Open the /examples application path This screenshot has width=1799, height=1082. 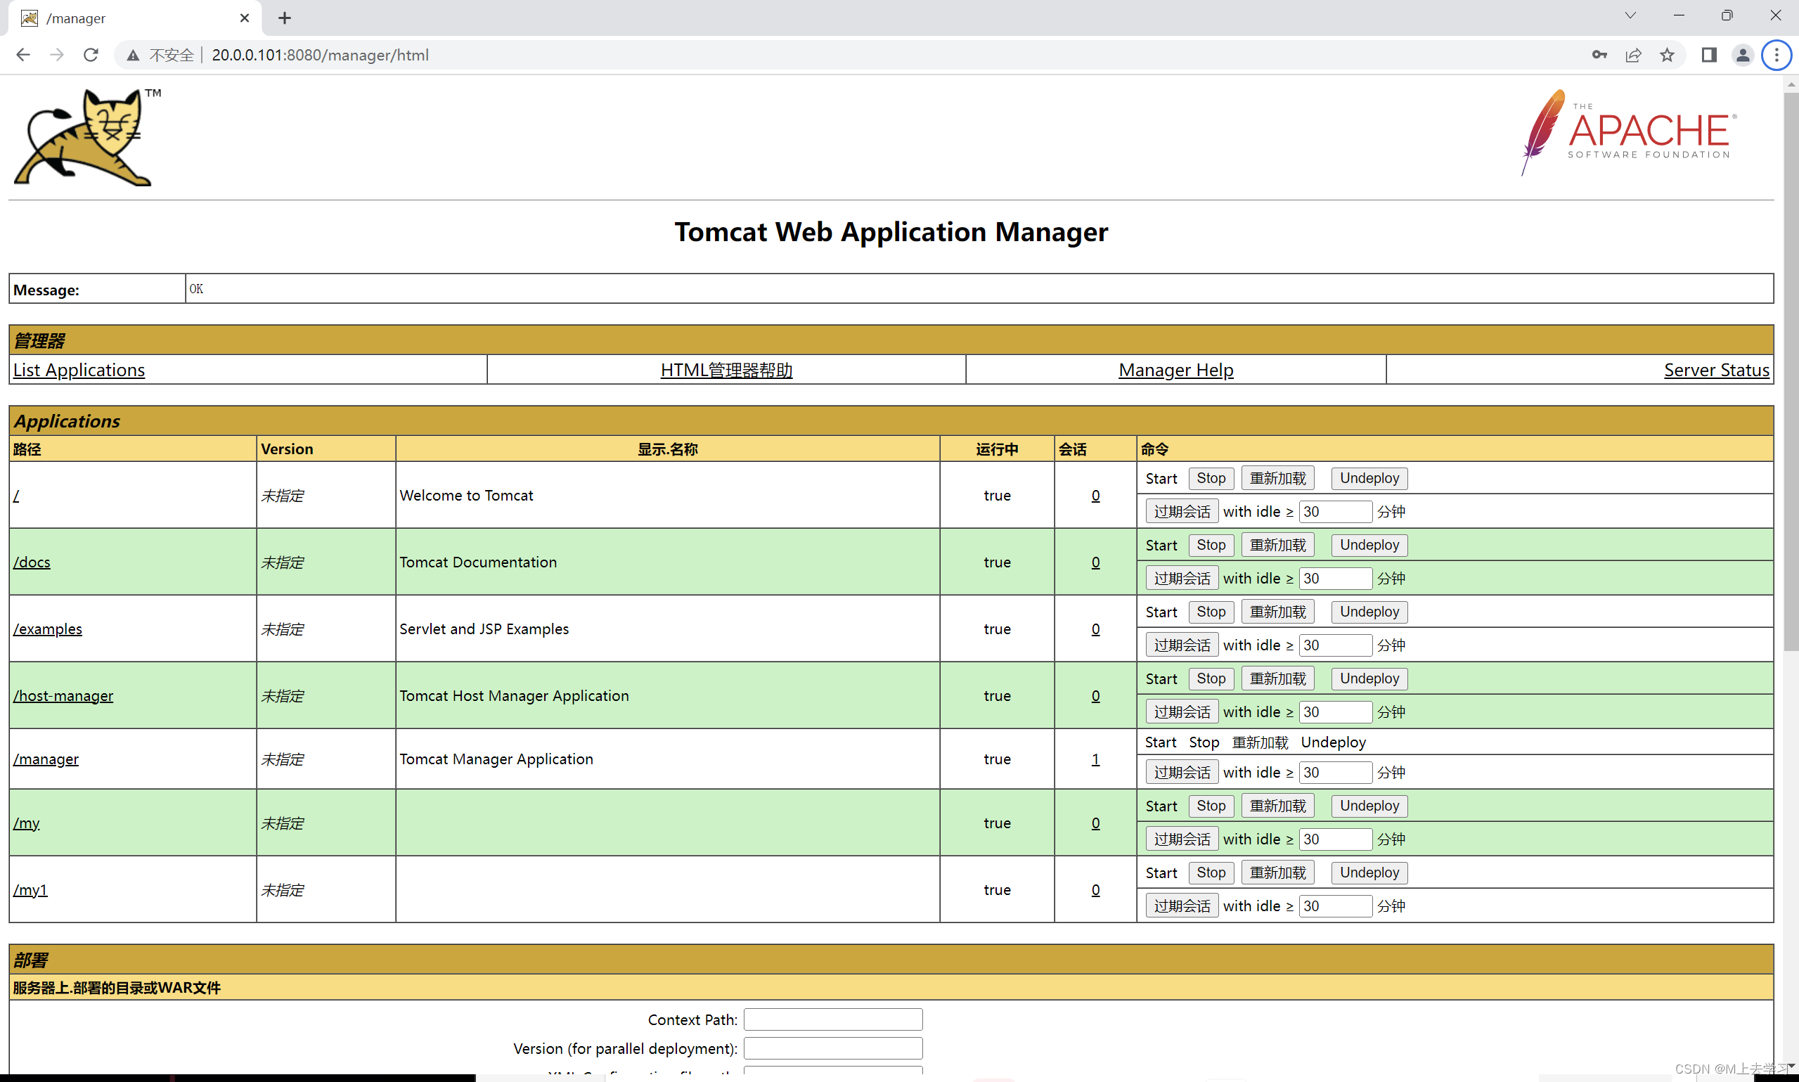[x=47, y=629]
